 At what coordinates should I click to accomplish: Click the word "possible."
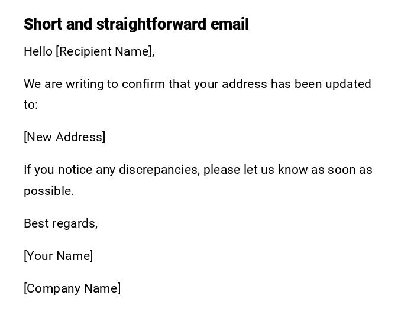click(x=48, y=191)
